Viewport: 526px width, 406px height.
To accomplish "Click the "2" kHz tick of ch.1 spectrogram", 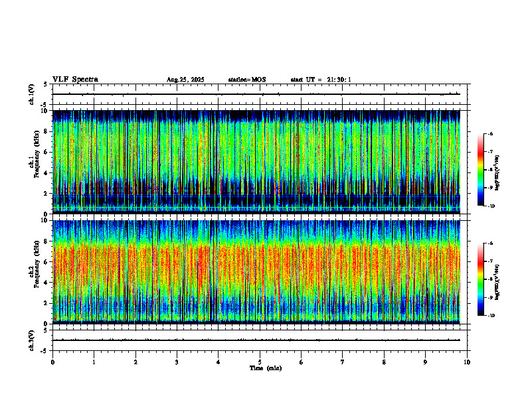I will coord(46,194).
